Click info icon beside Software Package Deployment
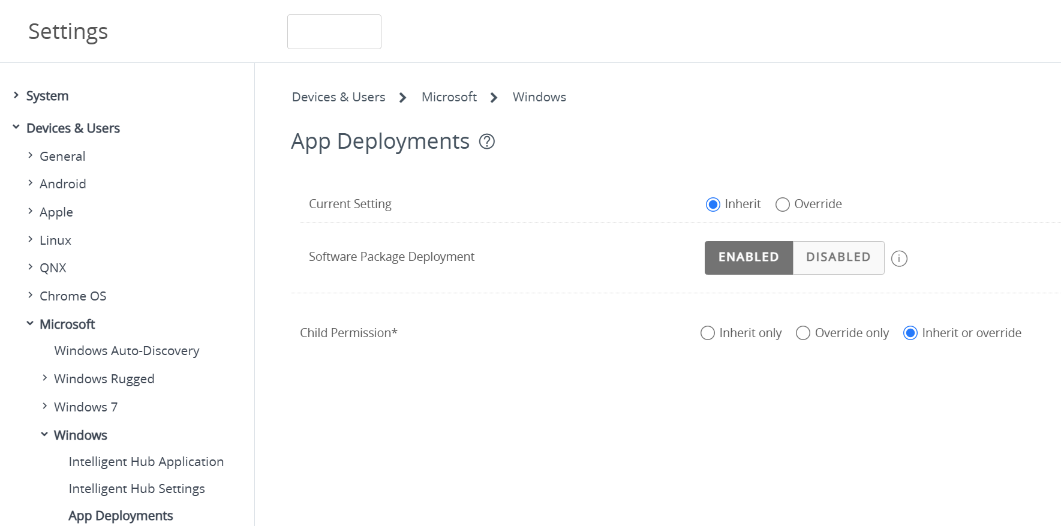Viewport: 1061px width, 526px height. click(898, 259)
